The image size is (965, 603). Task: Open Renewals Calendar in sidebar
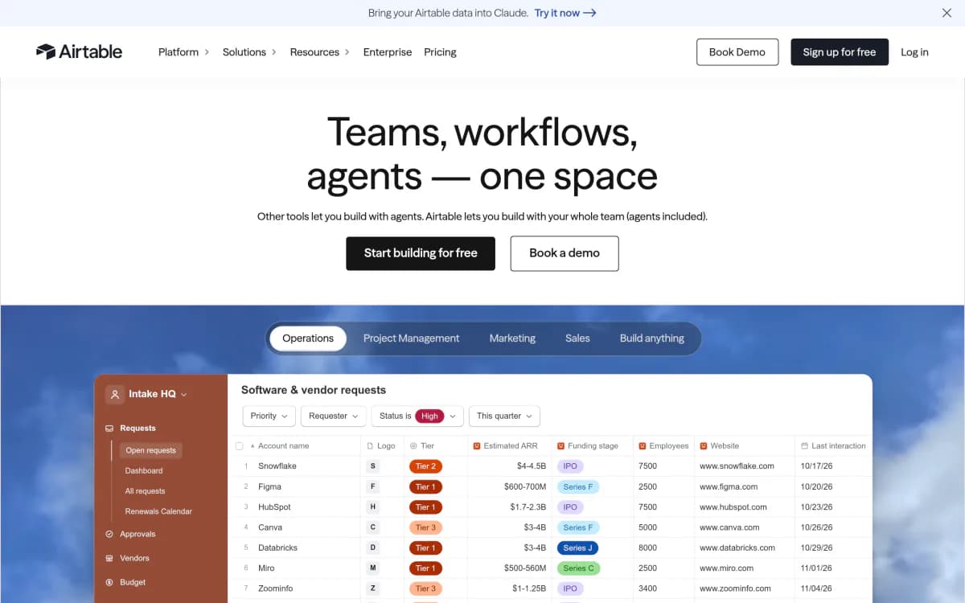(x=158, y=511)
